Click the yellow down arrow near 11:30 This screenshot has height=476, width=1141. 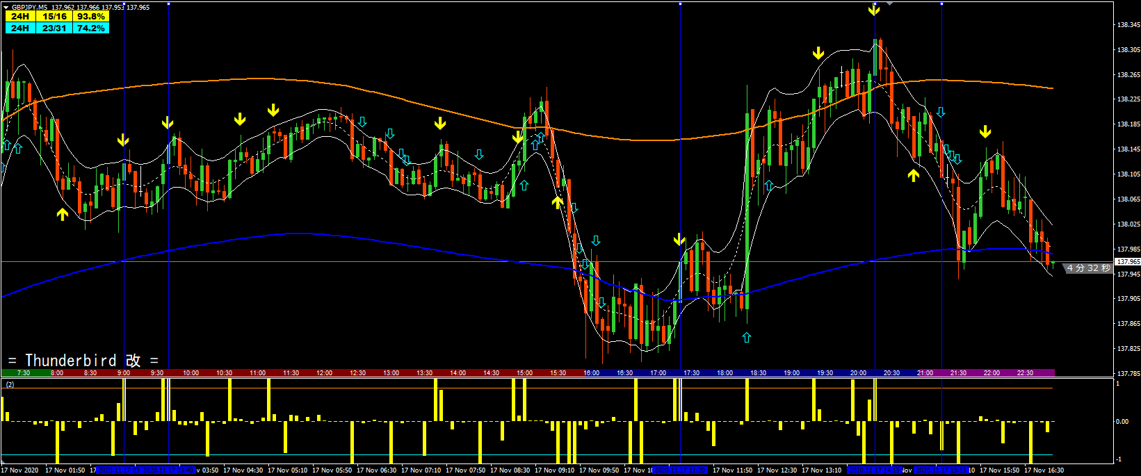pos(273,110)
